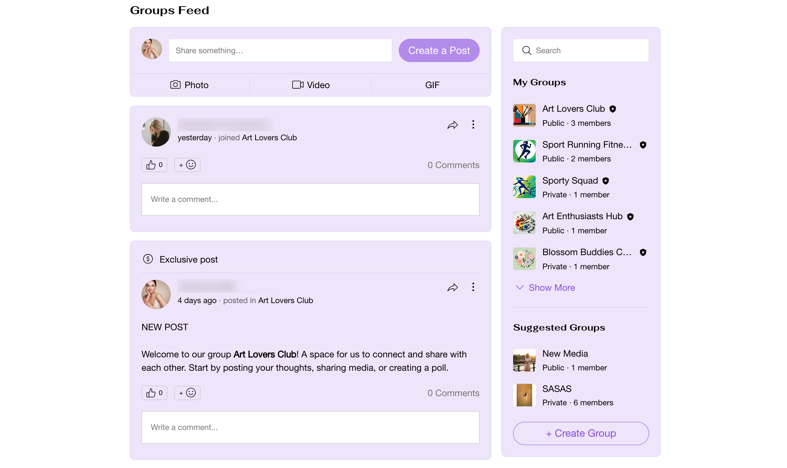Click the Write a comment field on exclusive post
The height and width of the screenshot is (468, 787).
coord(310,427)
